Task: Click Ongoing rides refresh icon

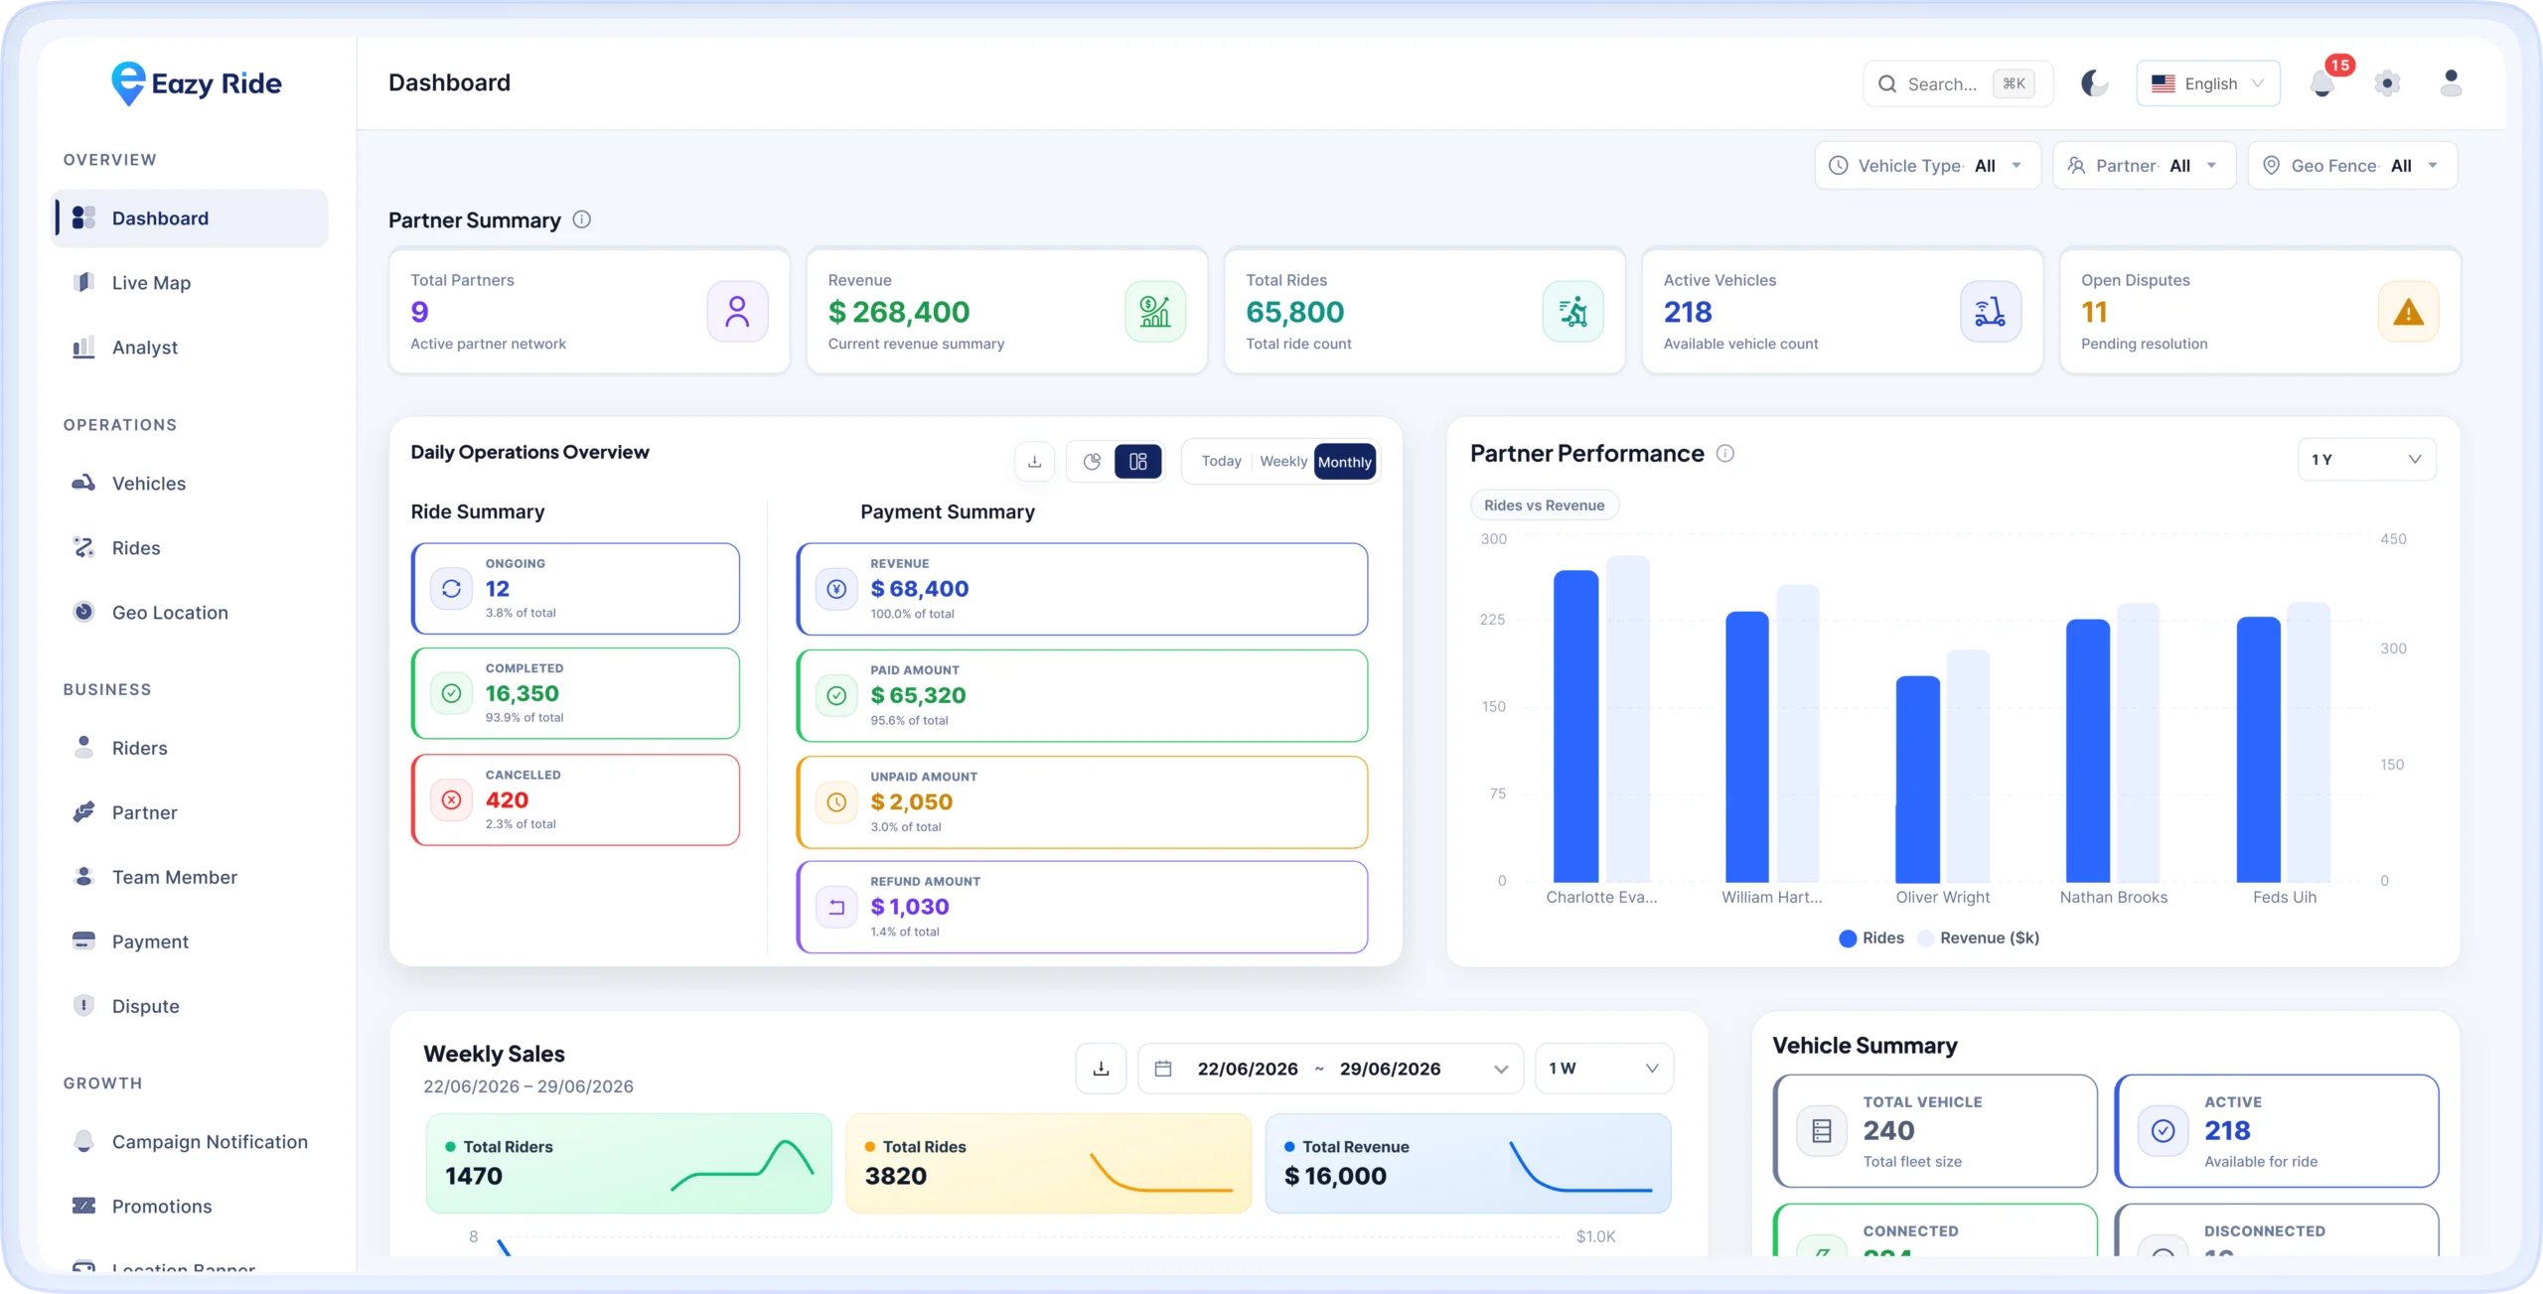Action: [x=451, y=589]
